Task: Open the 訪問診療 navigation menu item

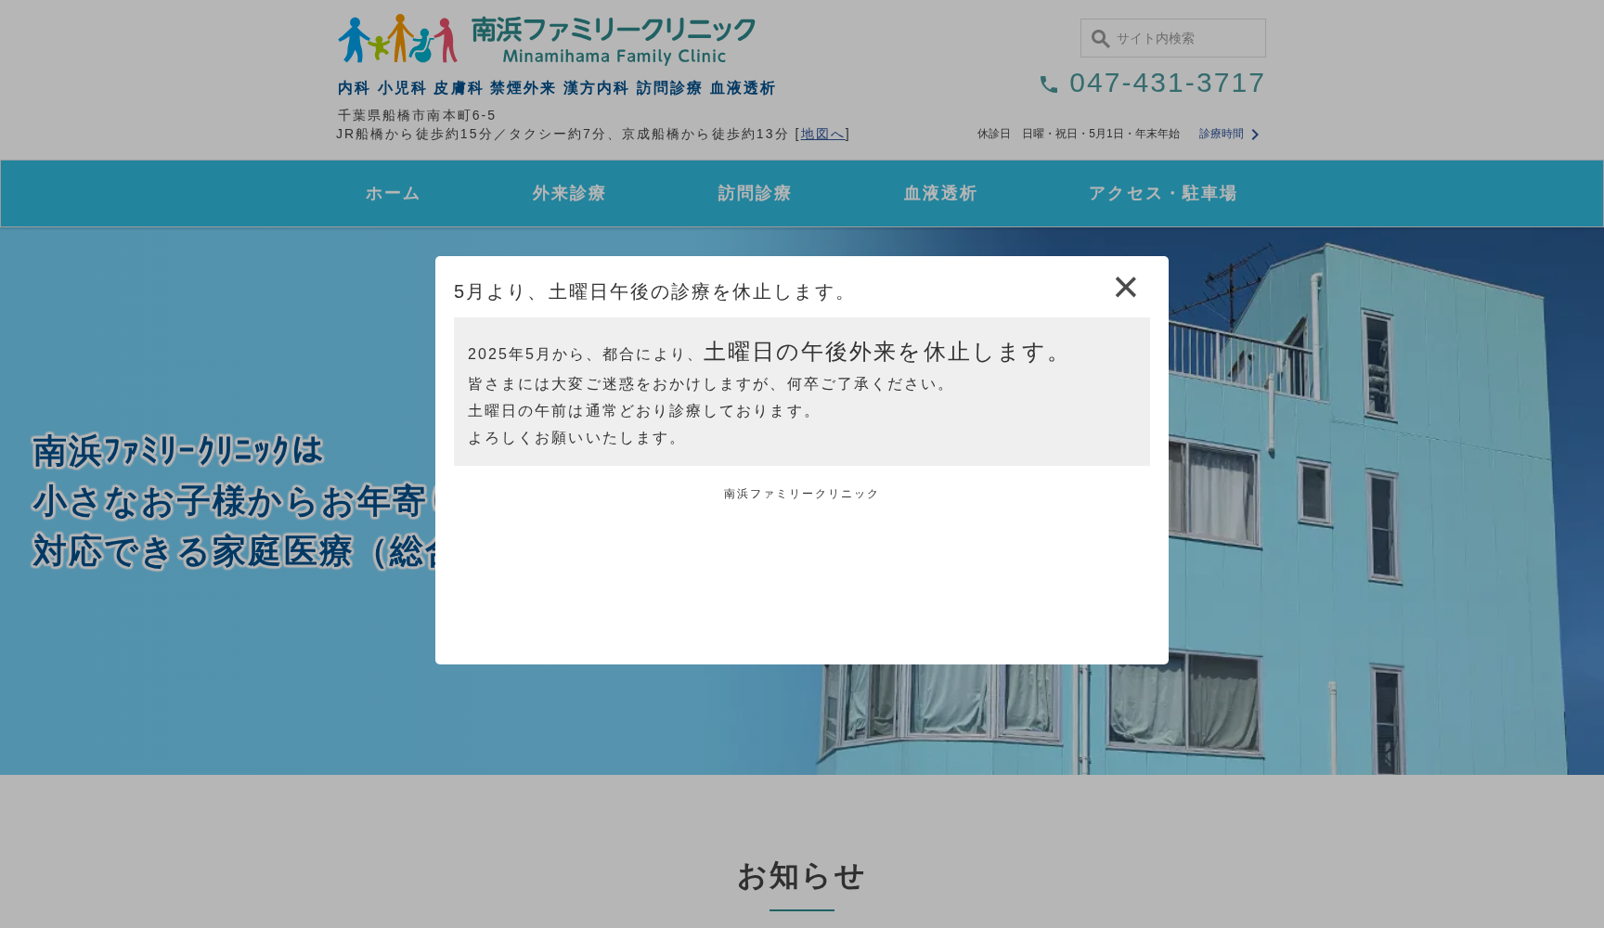Action: 754,193
